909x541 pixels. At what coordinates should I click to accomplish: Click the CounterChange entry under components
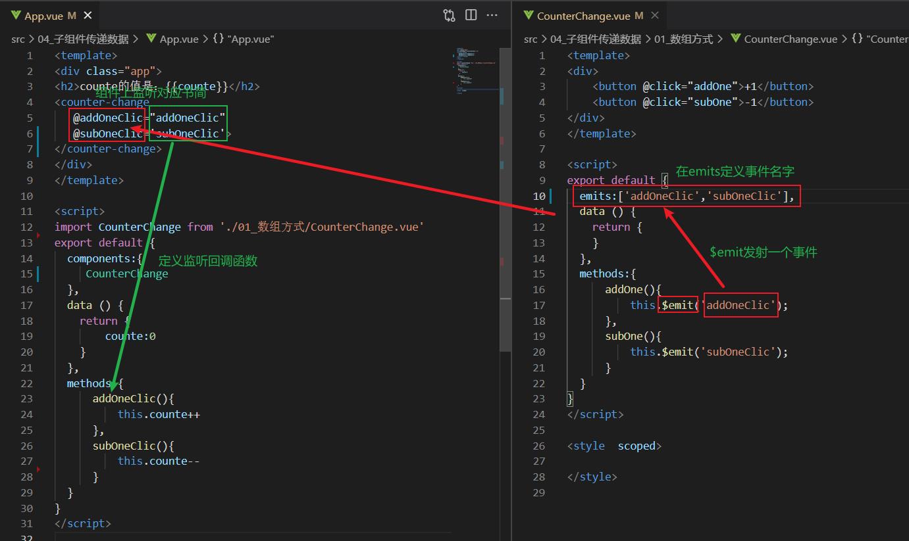tap(127, 273)
